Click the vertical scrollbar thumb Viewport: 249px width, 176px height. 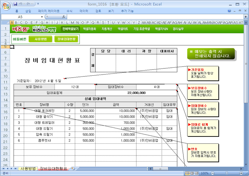pos(246,64)
